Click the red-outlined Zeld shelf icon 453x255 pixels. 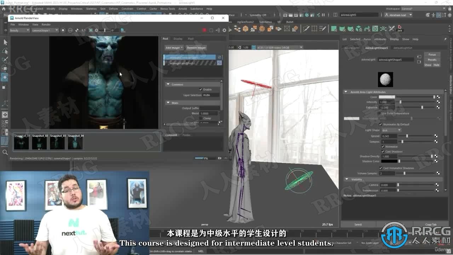pos(400,28)
